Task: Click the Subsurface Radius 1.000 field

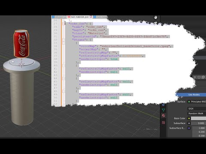Action: (199, 128)
